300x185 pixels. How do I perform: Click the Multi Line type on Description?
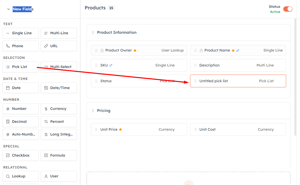click(265, 65)
